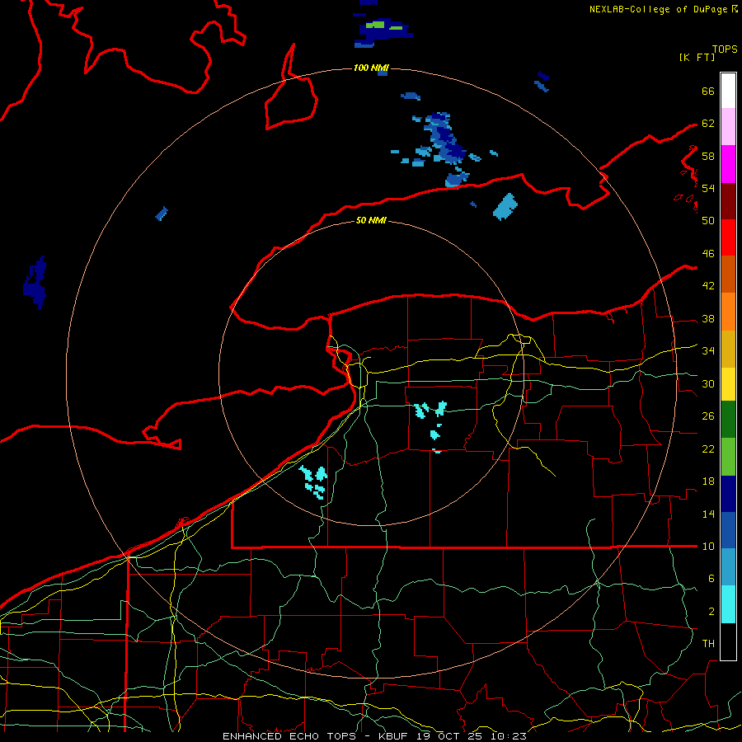Click the green-topped echo near the top edge
This screenshot has width=742, height=742.
pos(383,28)
